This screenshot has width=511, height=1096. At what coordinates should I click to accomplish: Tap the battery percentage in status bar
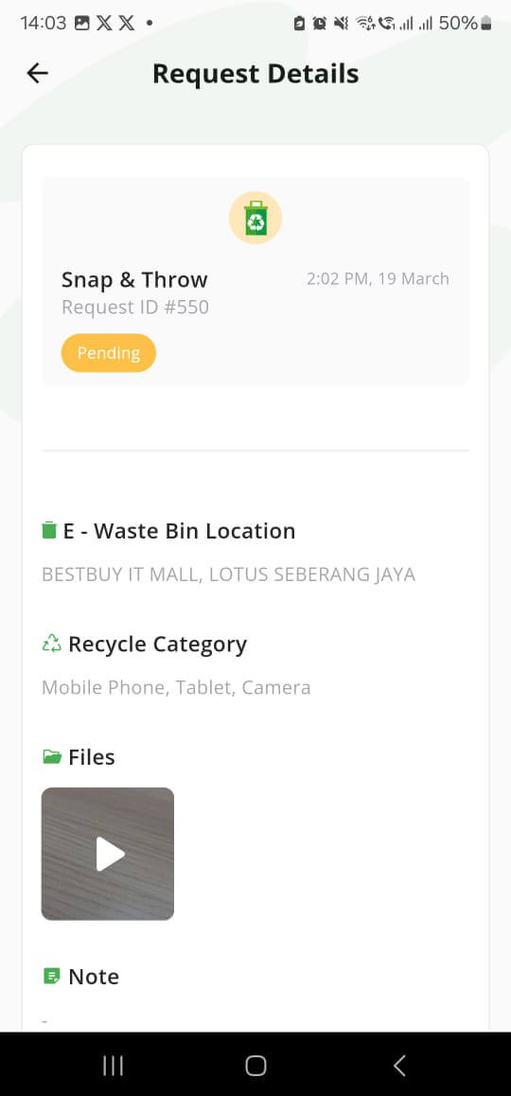coord(459,23)
